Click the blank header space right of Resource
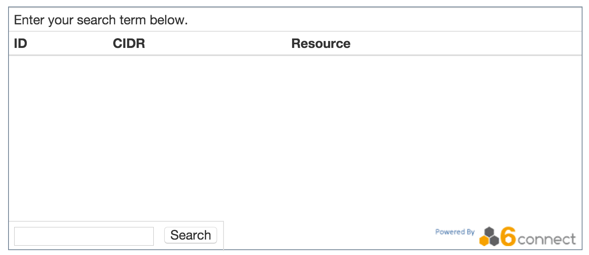 [466, 43]
